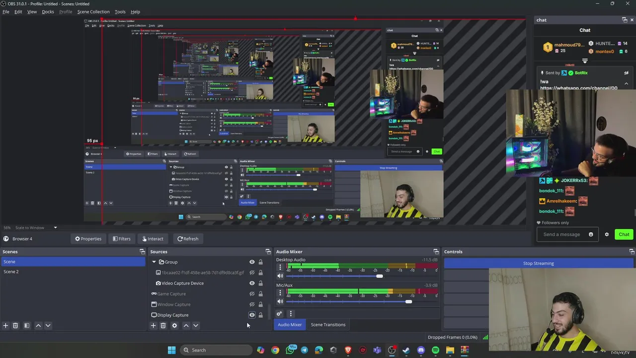Click the green Chat send button

(624, 234)
